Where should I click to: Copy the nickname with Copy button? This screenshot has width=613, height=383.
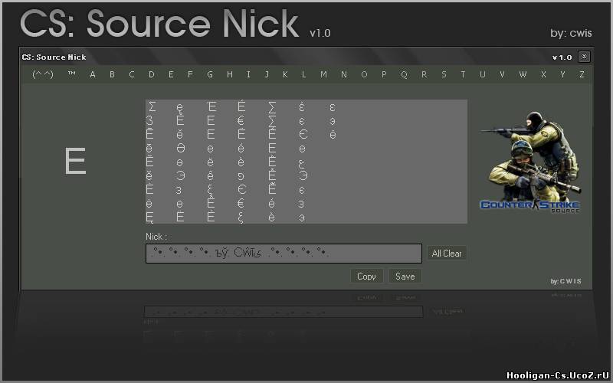[366, 277]
